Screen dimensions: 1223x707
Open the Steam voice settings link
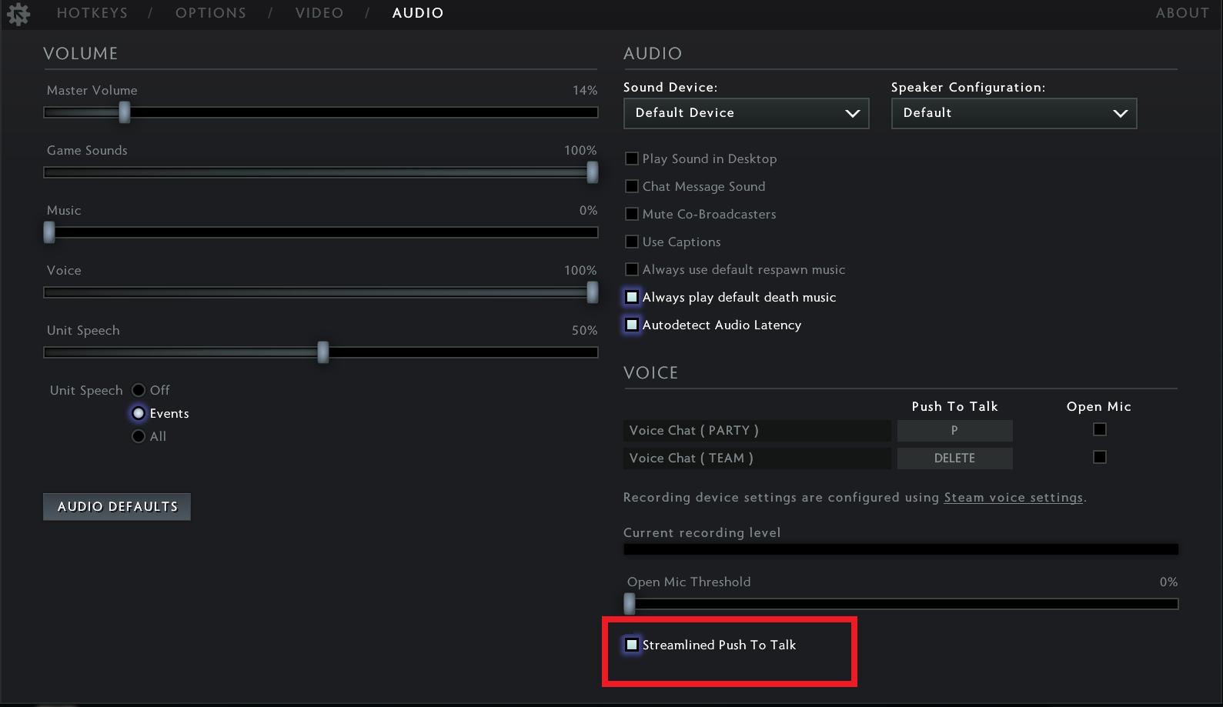[1013, 497]
